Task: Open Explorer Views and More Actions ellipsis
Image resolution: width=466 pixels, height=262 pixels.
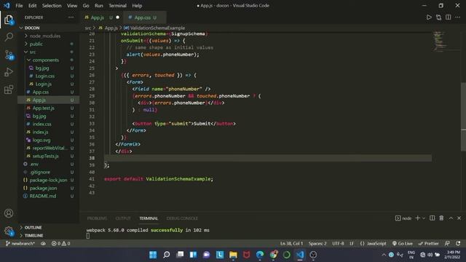Action: [x=71, y=17]
